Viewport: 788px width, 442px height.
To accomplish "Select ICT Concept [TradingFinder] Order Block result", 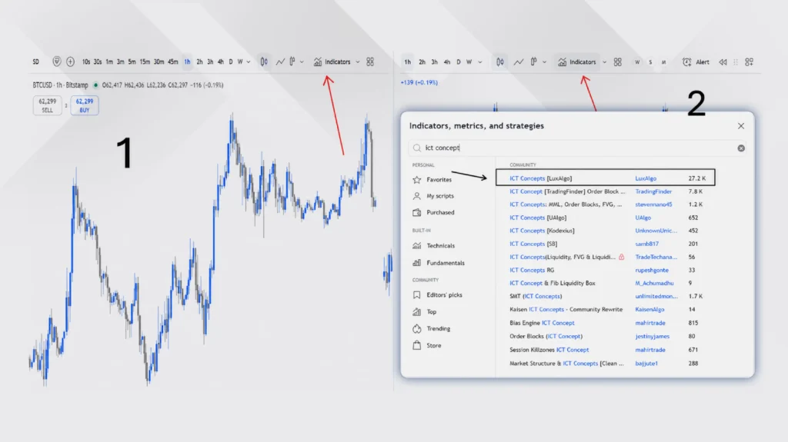I will 567,191.
